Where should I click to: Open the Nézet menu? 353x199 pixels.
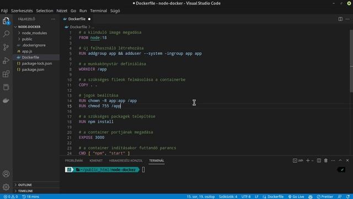[62, 11]
